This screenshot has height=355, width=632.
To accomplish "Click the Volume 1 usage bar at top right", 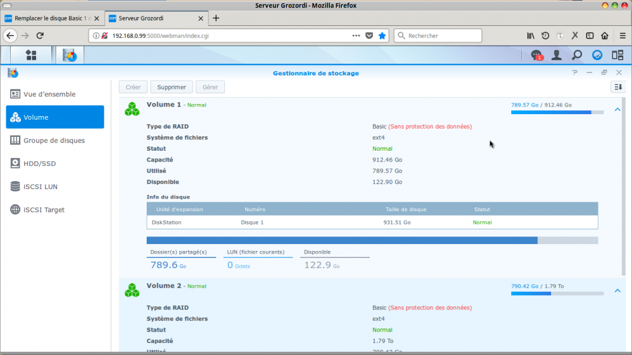I will pos(557,112).
